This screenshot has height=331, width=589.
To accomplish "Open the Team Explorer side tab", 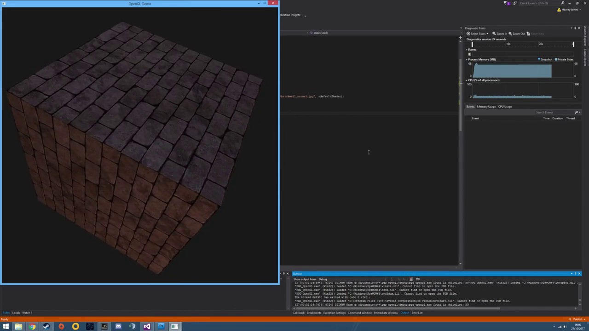I will [585, 57].
